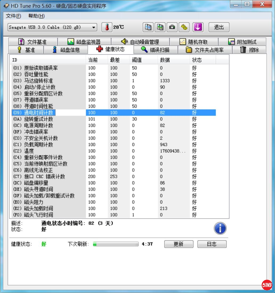
Task: Switch to the 磁盘信息 tab
Action: [66, 50]
